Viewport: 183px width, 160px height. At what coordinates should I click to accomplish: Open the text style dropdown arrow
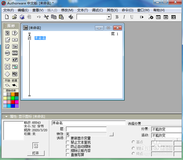click(x=109, y=17)
